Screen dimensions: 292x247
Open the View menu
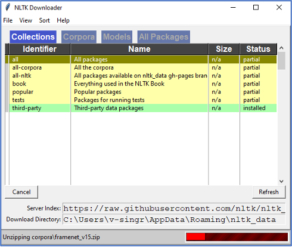click(26, 20)
